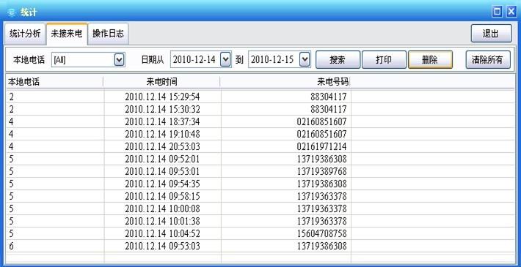Open the 操作日志 tab

pos(108,34)
